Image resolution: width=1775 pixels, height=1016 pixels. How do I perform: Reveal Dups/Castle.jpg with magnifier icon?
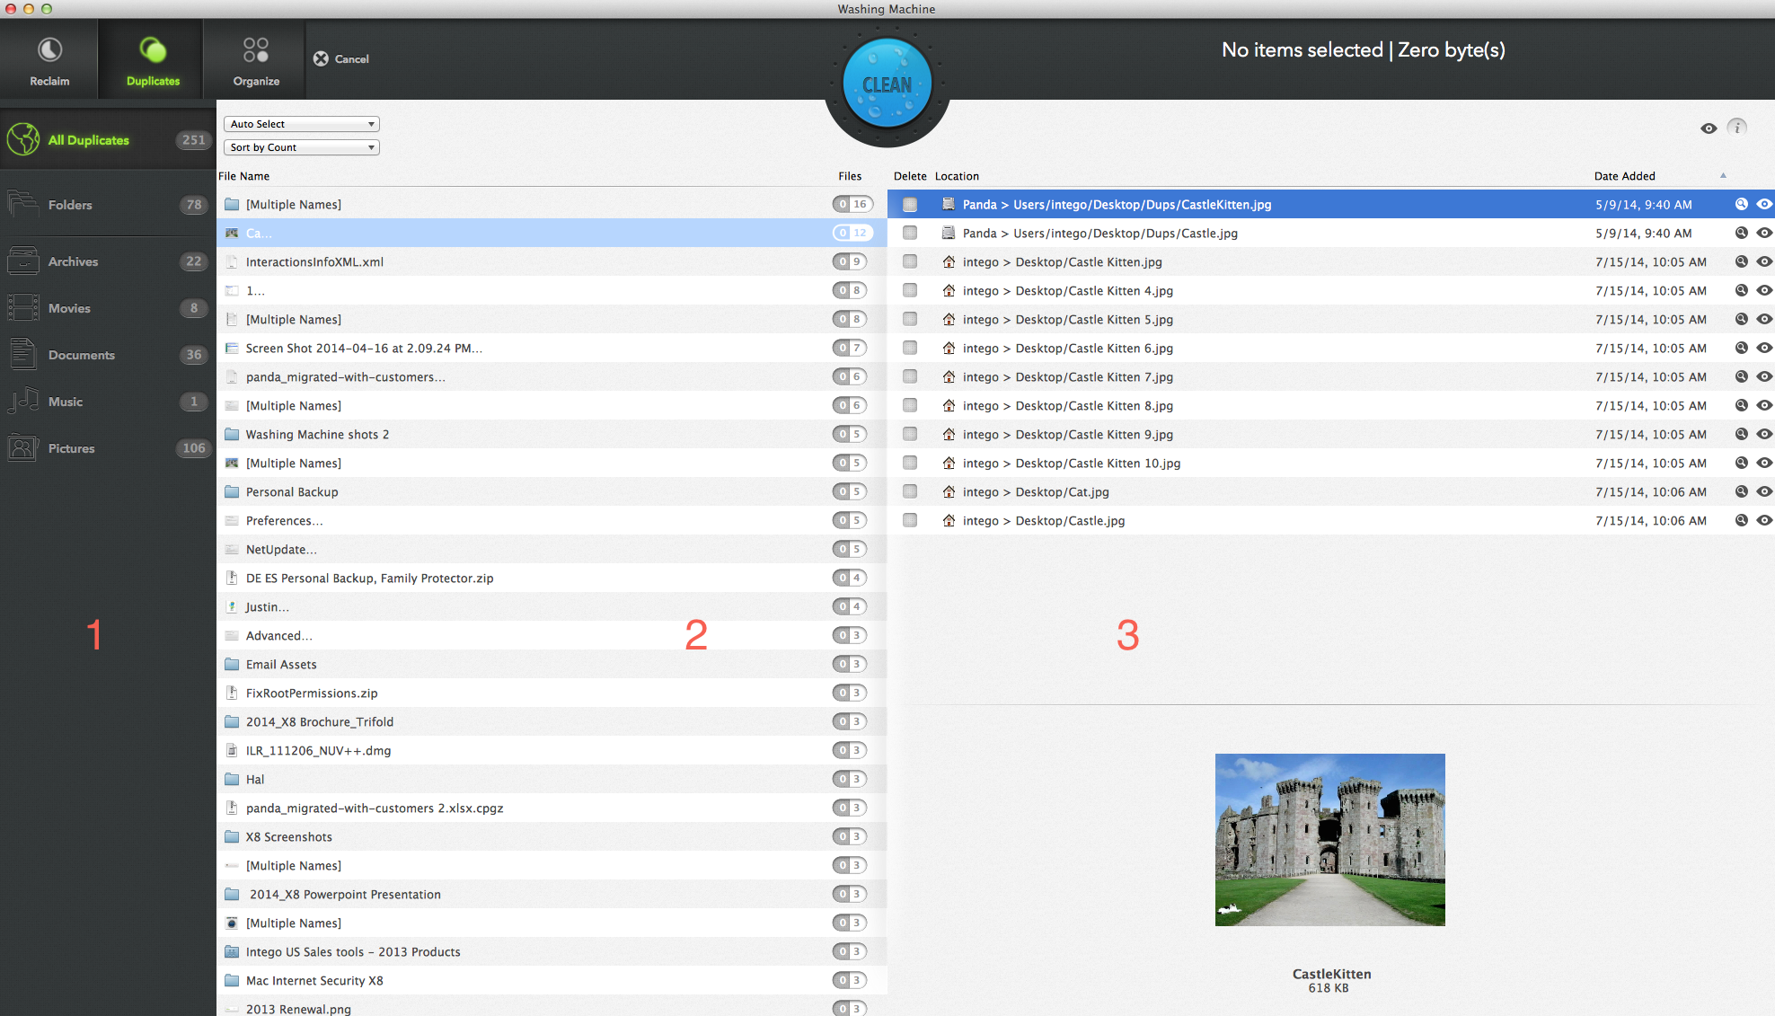[x=1741, y=233]
